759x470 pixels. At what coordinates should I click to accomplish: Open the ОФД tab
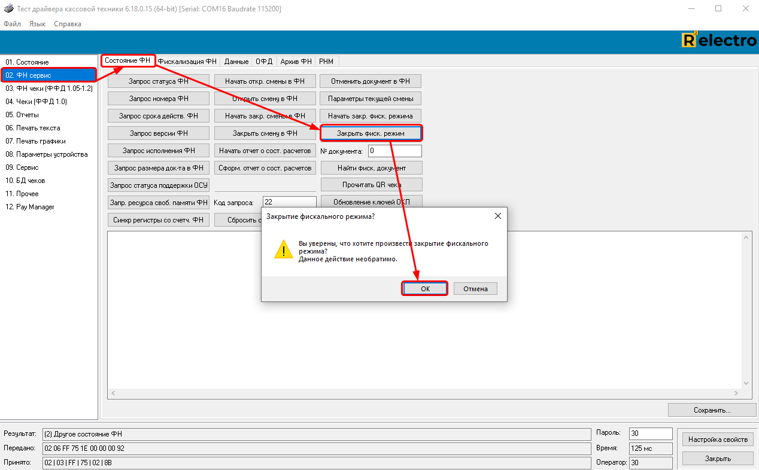coord(264,62)
